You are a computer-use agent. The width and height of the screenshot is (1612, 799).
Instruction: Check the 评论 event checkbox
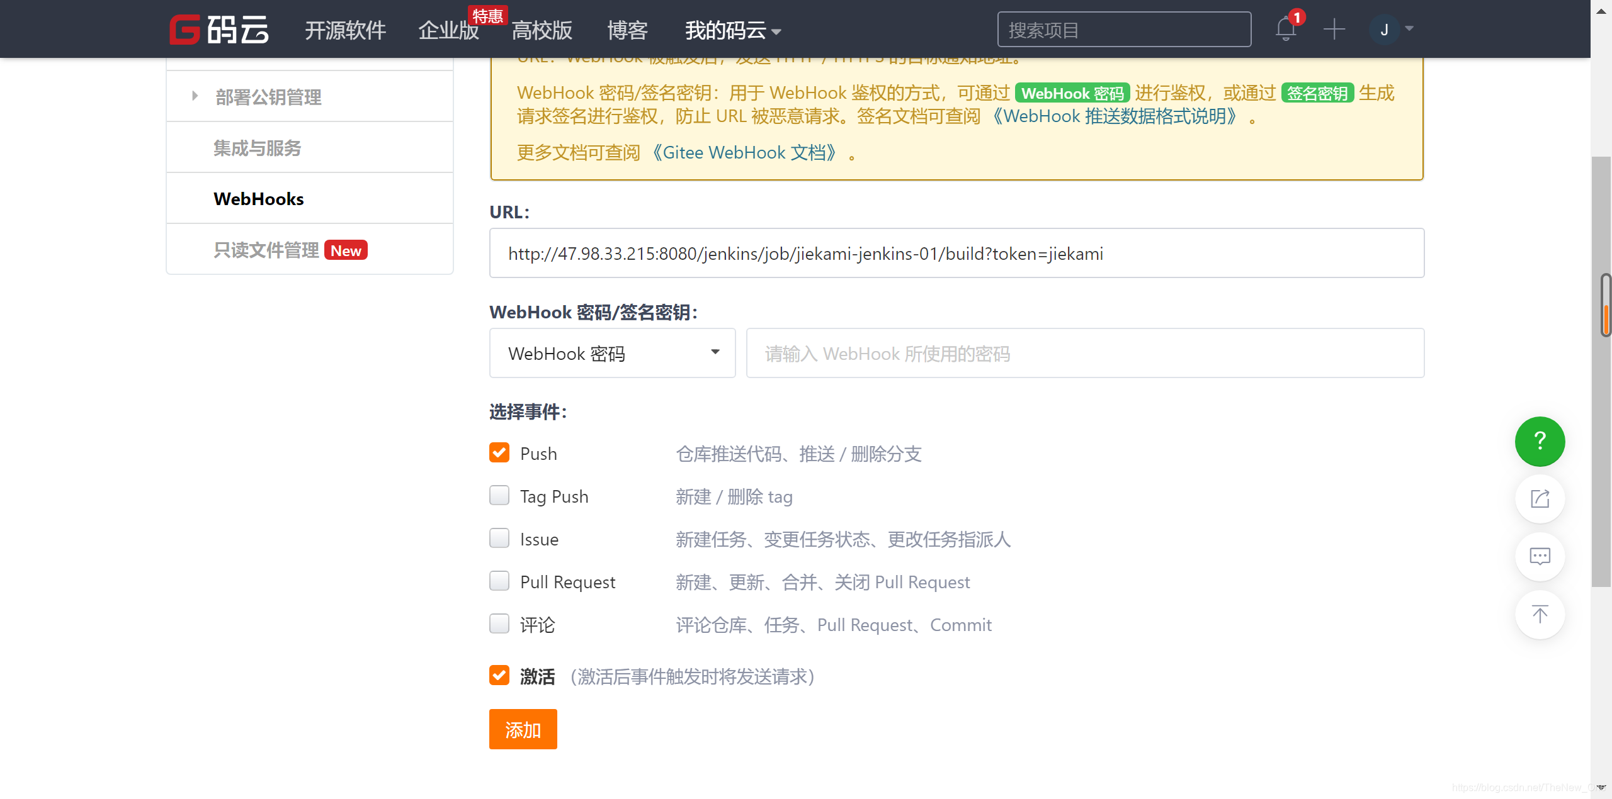(x=499, y=623)
